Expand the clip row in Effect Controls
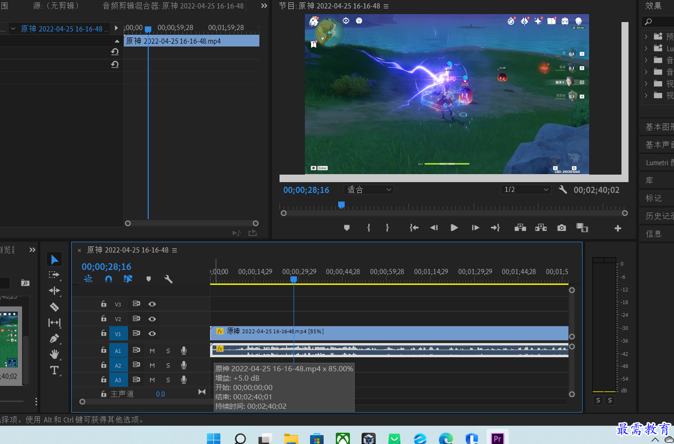Image resolution: width=674 pixels, height=444 pixels. [13, 29]
